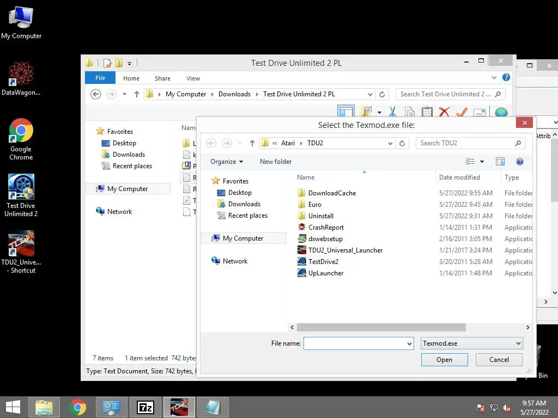Viewport: 558px width, 418px height.
Task: Click the muted volume tray icon
Action: 507,408
